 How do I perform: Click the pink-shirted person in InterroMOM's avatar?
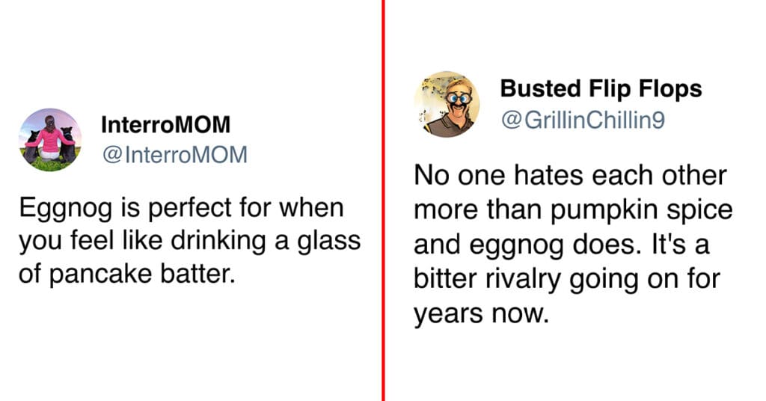click(50, 139)
